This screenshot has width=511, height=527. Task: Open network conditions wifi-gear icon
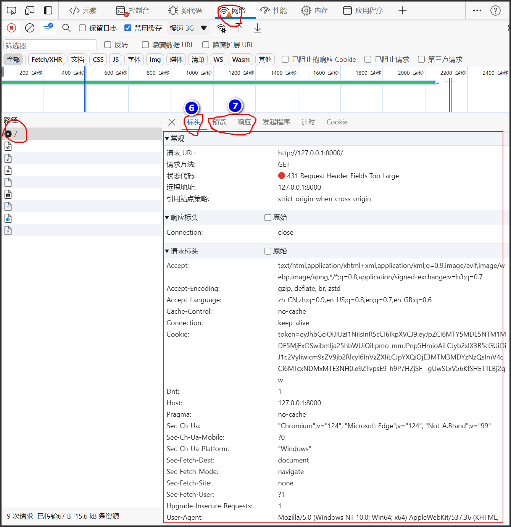click(x=221, y=28)
